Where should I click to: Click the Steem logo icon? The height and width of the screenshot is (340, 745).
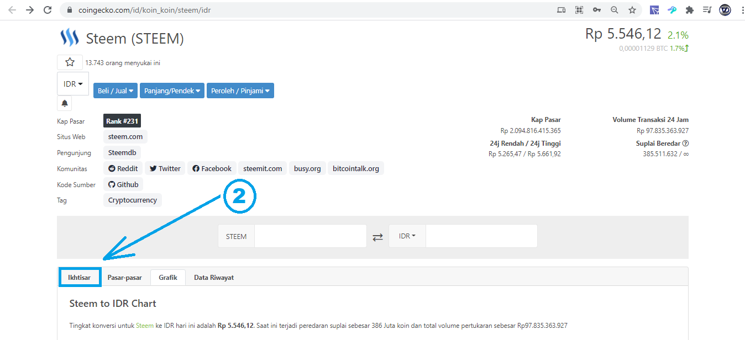[x=70, y=38]
